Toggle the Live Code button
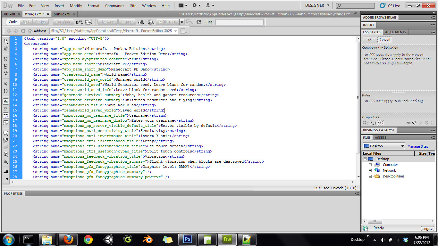The height and width of the screenshot is (246, 438). (x=63, y=22)
